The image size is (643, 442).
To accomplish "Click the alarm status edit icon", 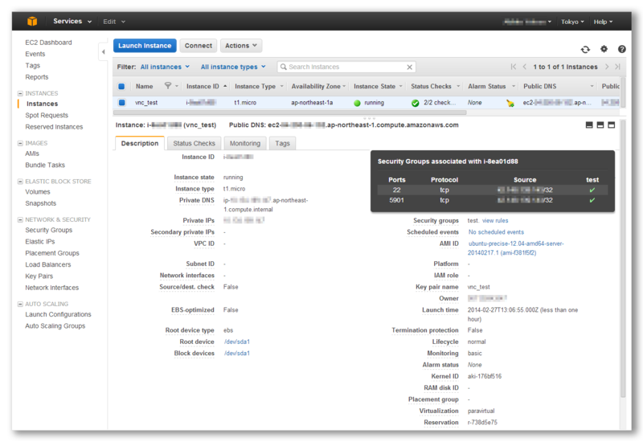I will (510, 103).
